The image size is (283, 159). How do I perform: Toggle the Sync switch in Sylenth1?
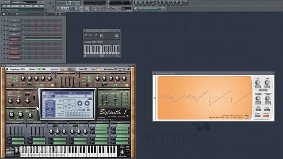[x=98, y=69]
